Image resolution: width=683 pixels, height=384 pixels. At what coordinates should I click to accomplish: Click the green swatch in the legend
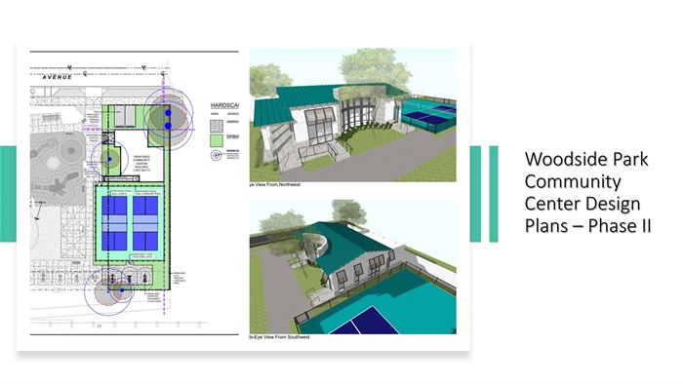[217, 140]
